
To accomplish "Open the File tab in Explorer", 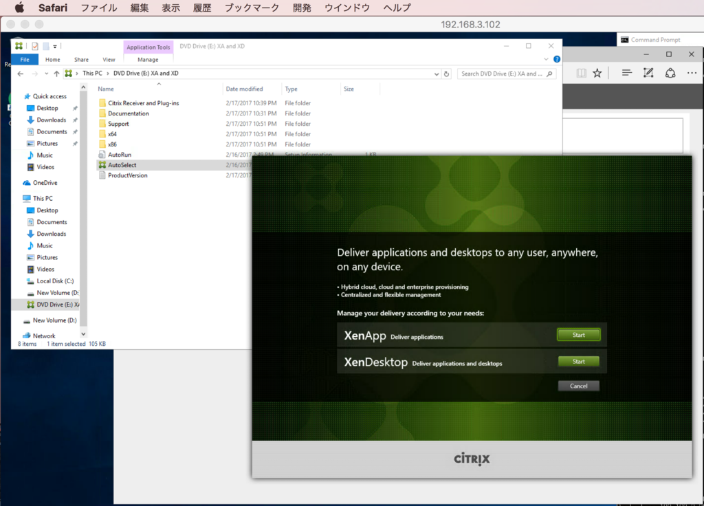I will 25,59.
